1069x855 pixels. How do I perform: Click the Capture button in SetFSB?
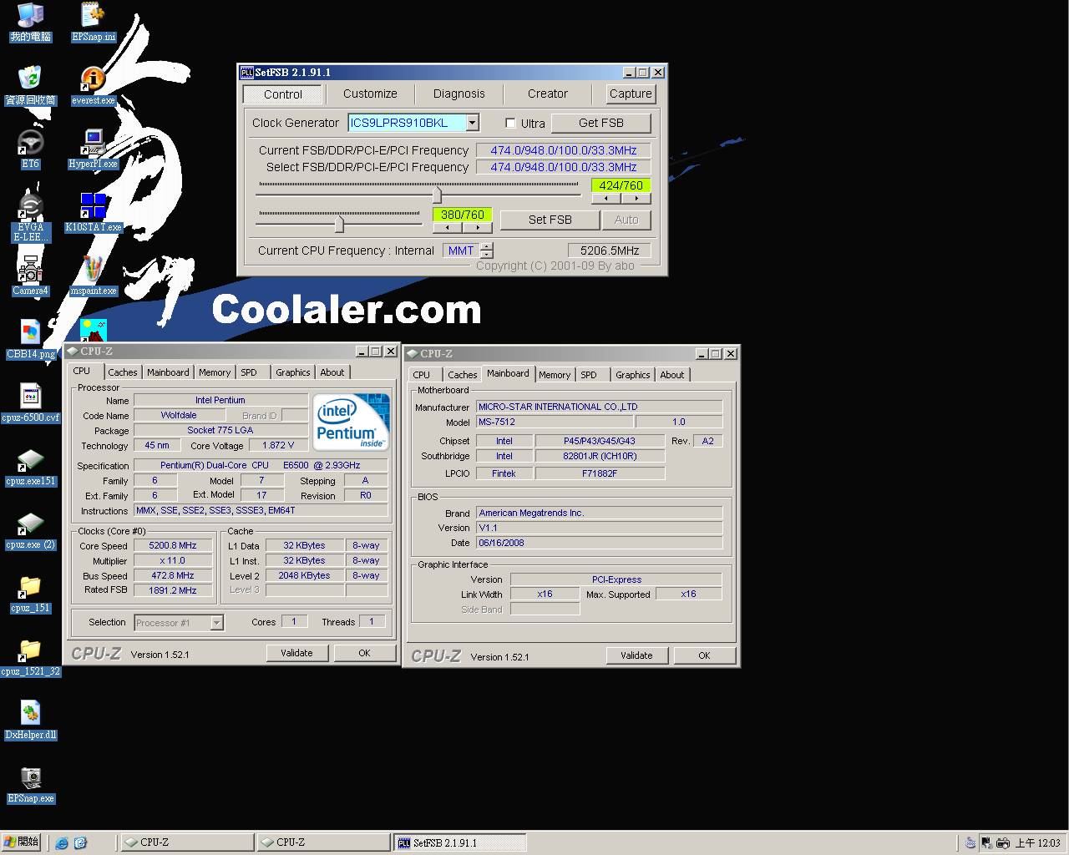pyautogui.click(x=631, y=94)
